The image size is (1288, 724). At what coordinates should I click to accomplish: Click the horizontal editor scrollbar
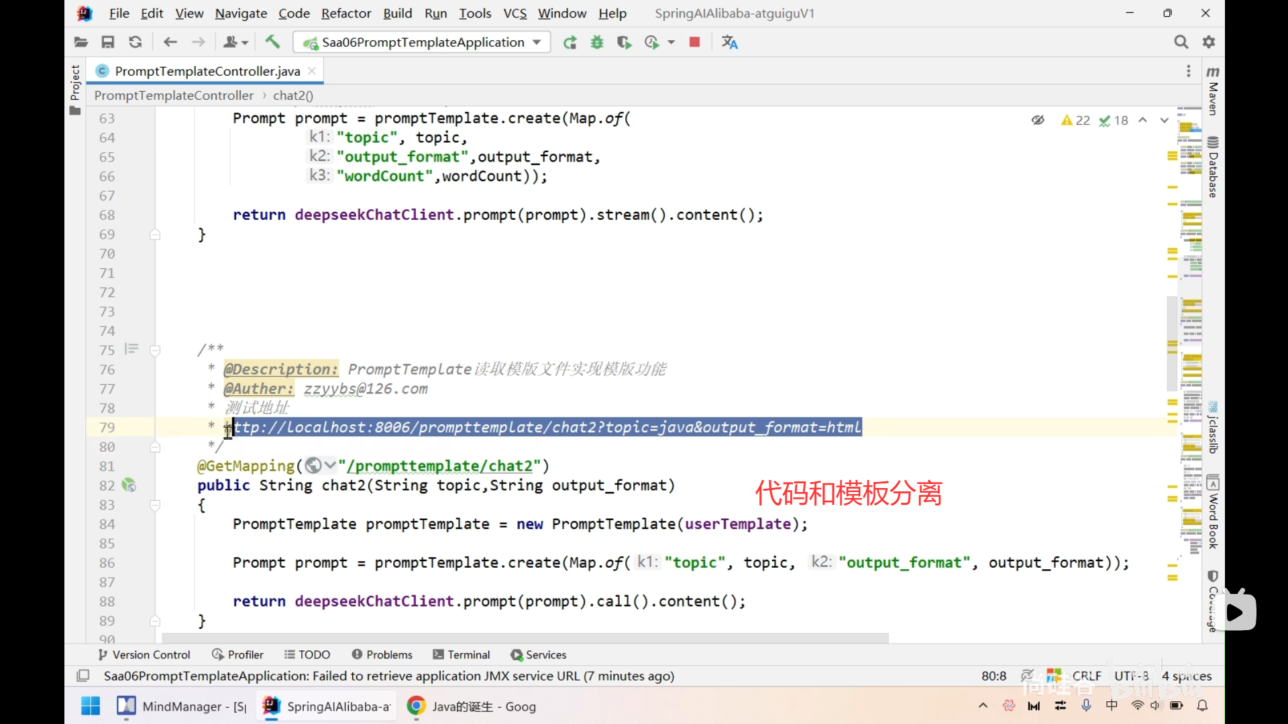click(x=525, y=638)
